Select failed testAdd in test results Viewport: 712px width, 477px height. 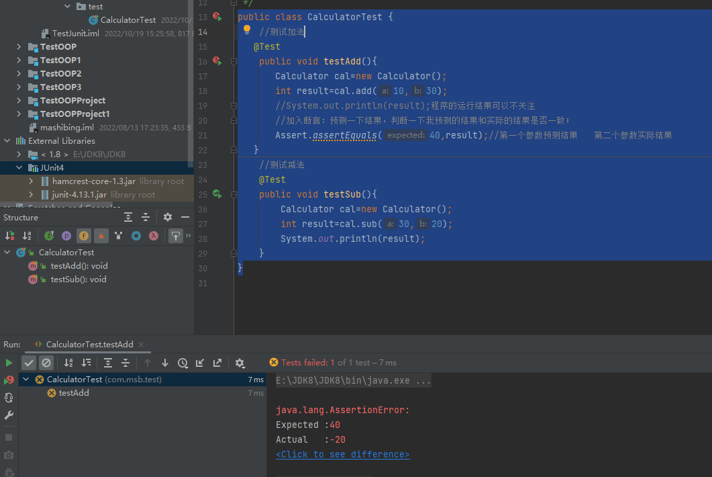[74, 393]
